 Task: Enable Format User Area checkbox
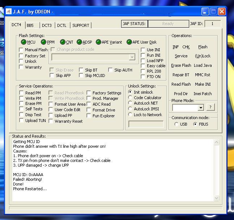pos(51,104)
